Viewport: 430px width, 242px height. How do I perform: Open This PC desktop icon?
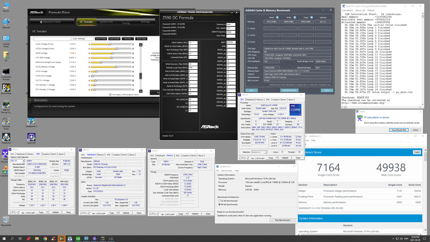(x=6, y=6)
